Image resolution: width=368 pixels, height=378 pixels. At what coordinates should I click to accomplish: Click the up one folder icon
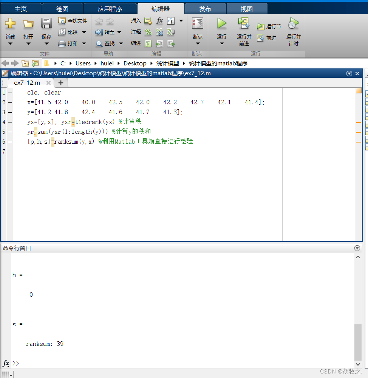(25, 64)
